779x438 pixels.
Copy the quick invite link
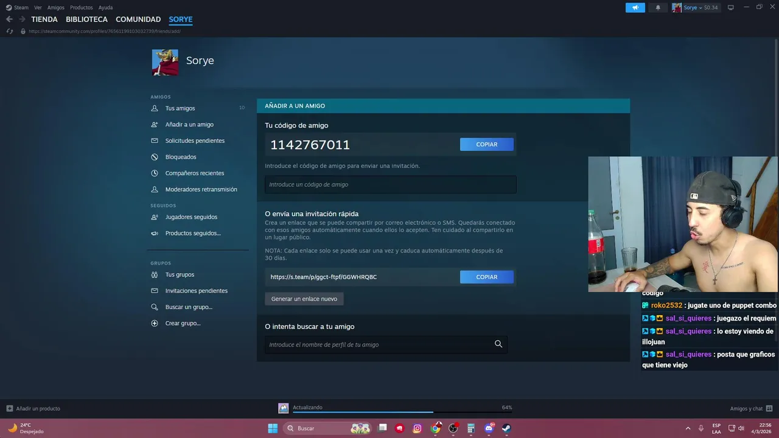point(487,277)
